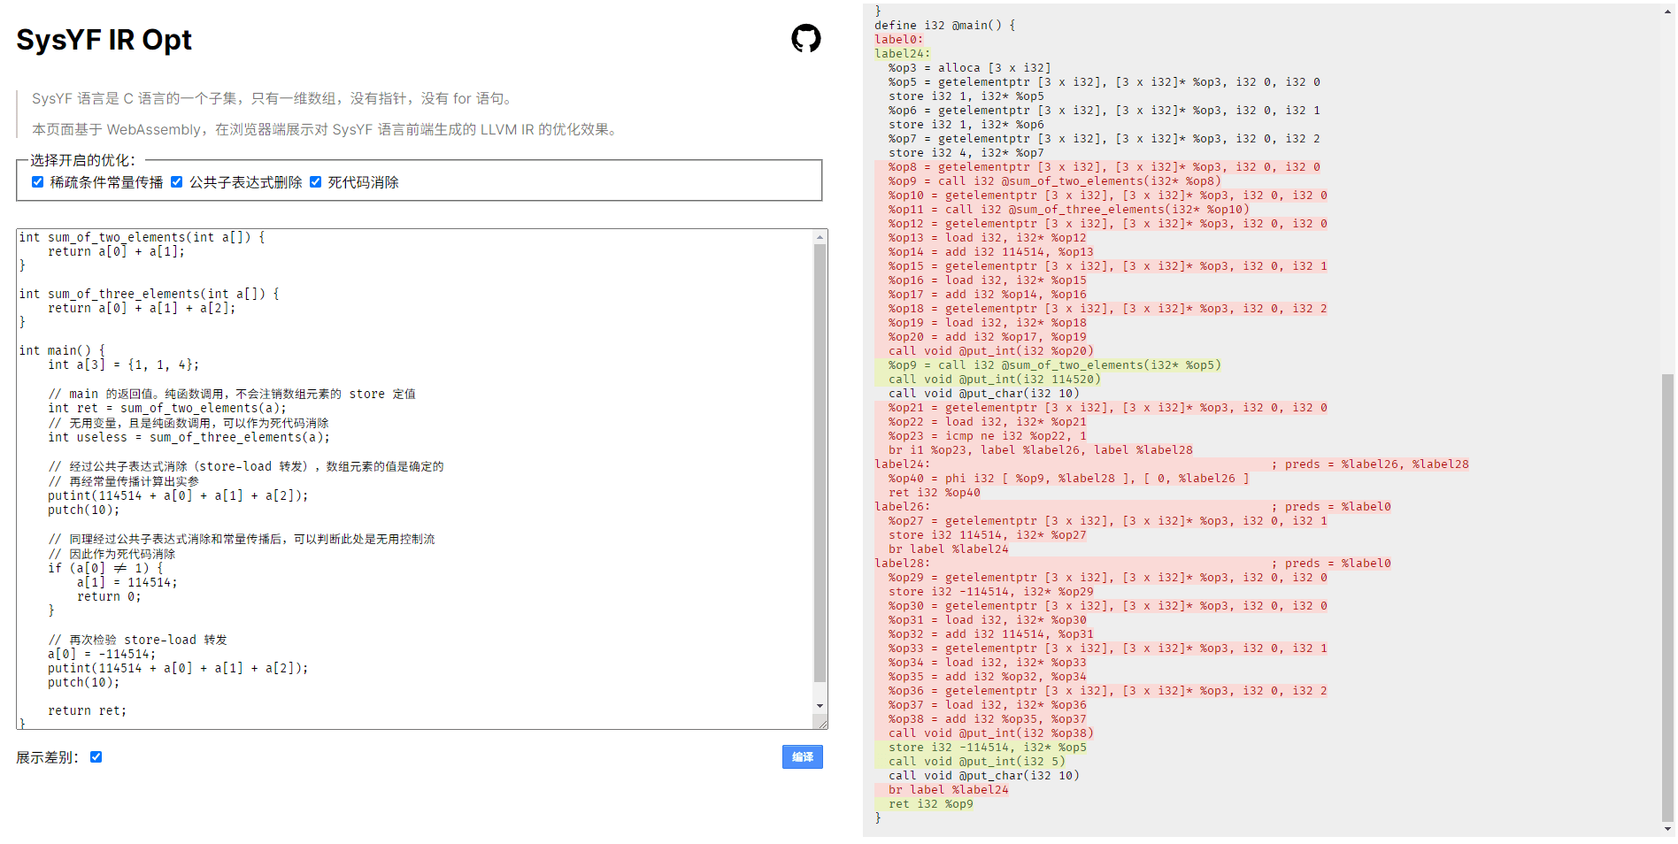Screen dimensions: 1678x844
Task: Open the GitHub repository icon
Action: (x=805, y=39)
